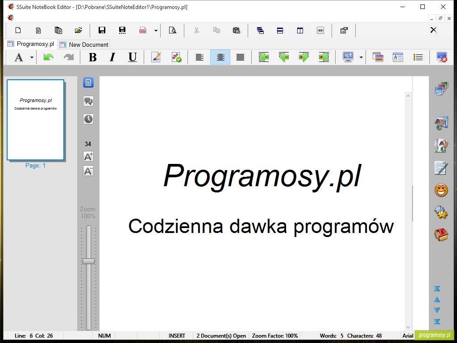Insert a bulleted list
457x343 pixels.
click(x=418, y=57)
